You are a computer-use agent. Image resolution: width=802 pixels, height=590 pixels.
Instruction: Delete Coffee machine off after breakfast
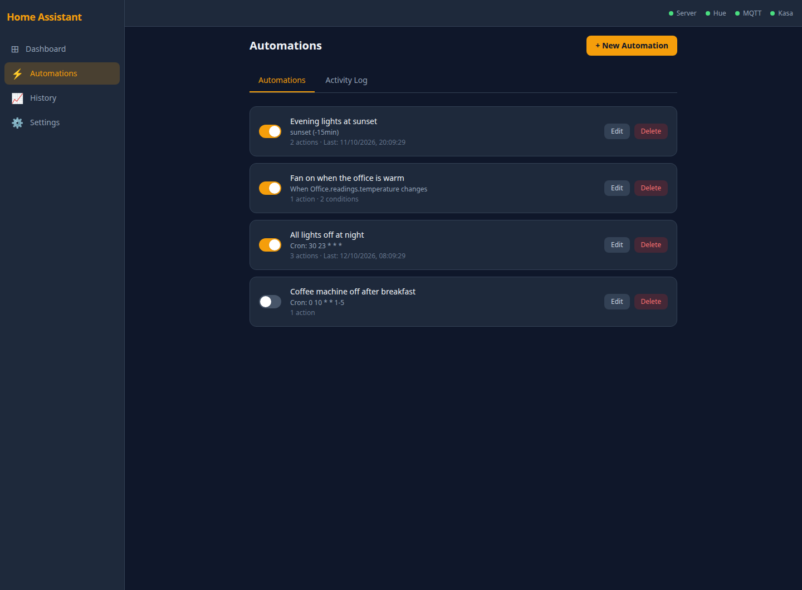pyautogui.click(x=651, y=302)
